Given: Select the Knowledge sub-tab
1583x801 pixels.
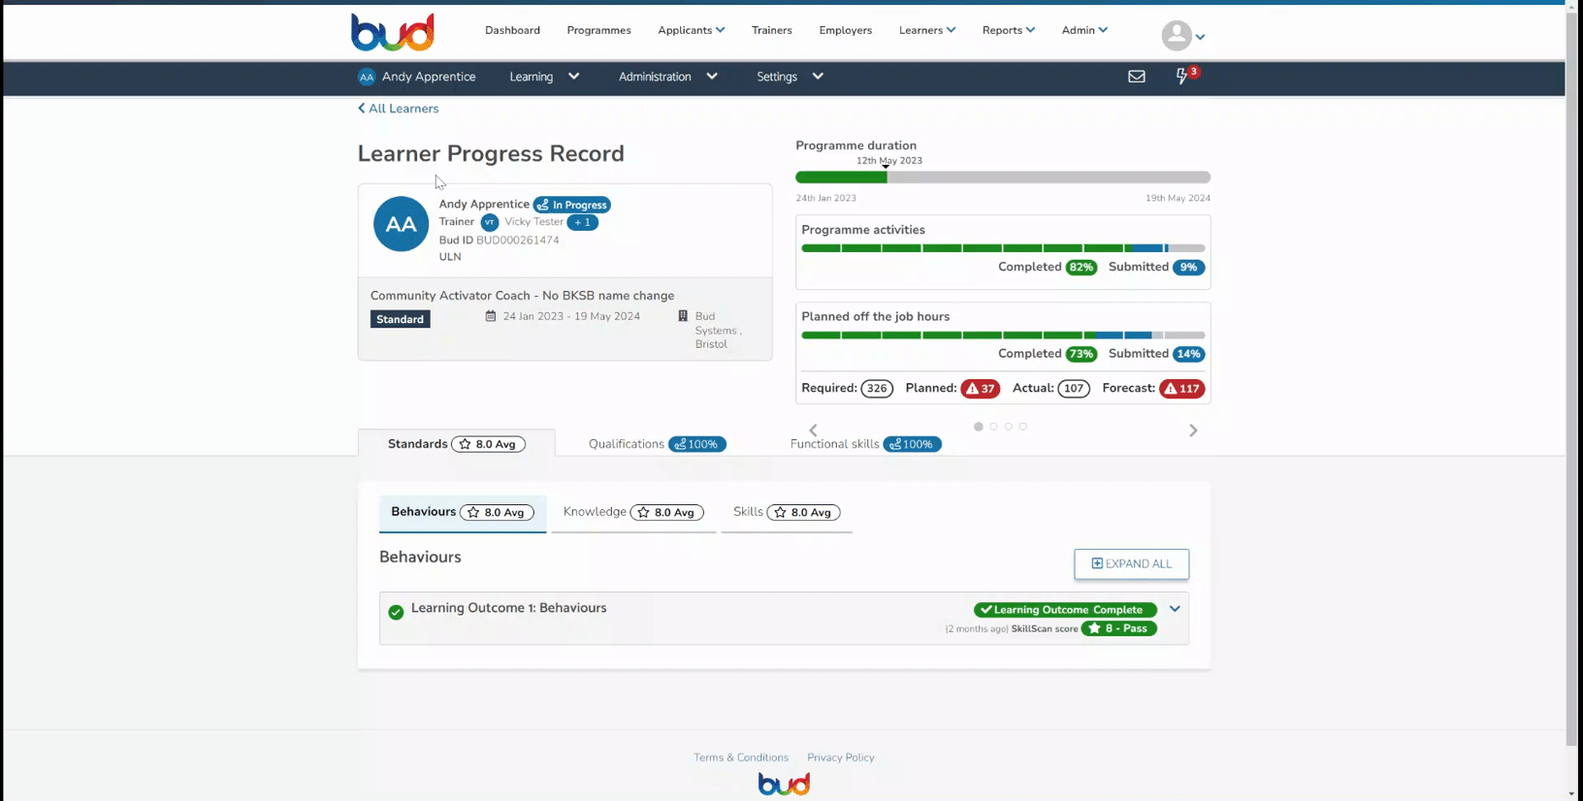Looking at the screenshot, I should [x=633, y=512].
